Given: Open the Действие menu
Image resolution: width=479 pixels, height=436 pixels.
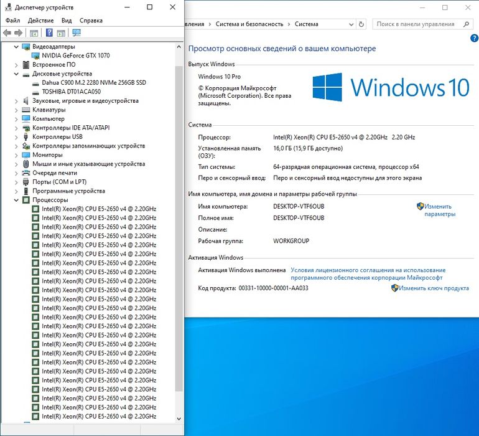Looking at the screenshot, I should (x=40, y=21).
